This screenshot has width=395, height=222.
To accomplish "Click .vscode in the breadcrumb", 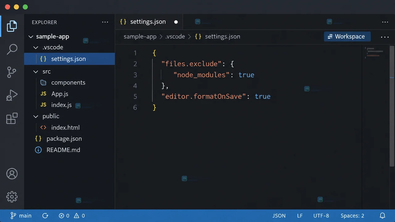I will 175,37.
